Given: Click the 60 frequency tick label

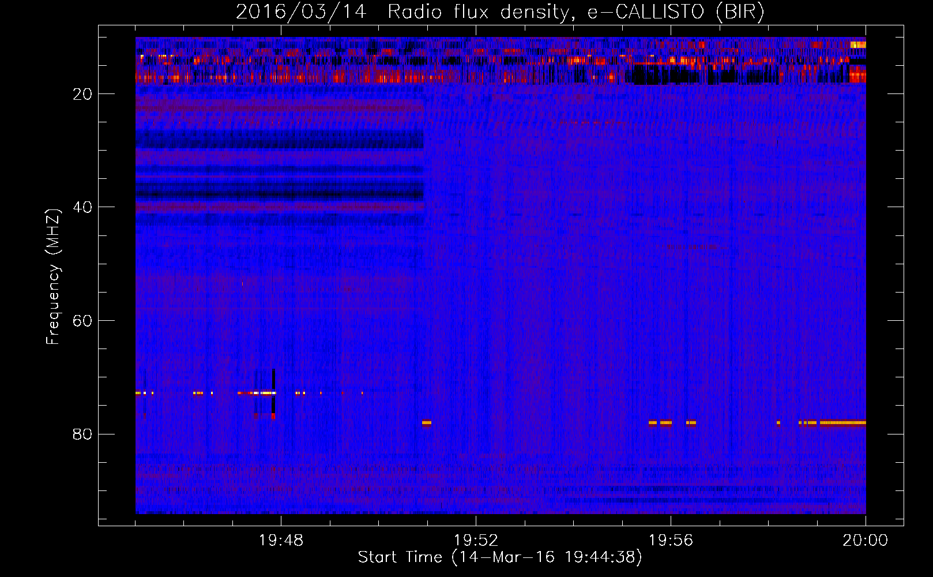Looking at the screenshot, I should pos(82,321).
